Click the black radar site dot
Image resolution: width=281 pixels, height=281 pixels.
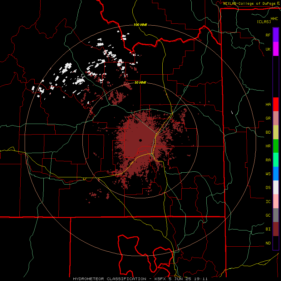[140, 140]
